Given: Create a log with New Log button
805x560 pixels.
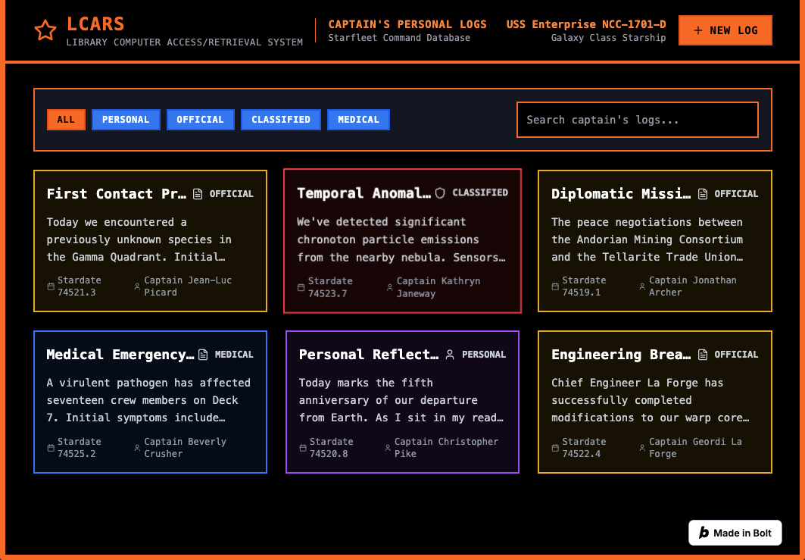Looking at the screenshot, I should (725, 30).
